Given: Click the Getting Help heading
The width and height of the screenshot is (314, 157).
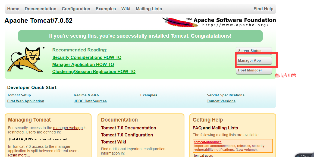Looking at the screenshot, I should tap(208, 120).
